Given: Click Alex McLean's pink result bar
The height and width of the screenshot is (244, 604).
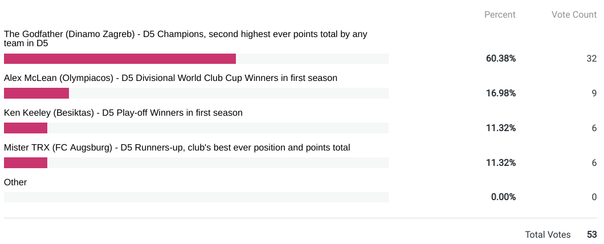Looking at the screenshot, I should (36, 93).
